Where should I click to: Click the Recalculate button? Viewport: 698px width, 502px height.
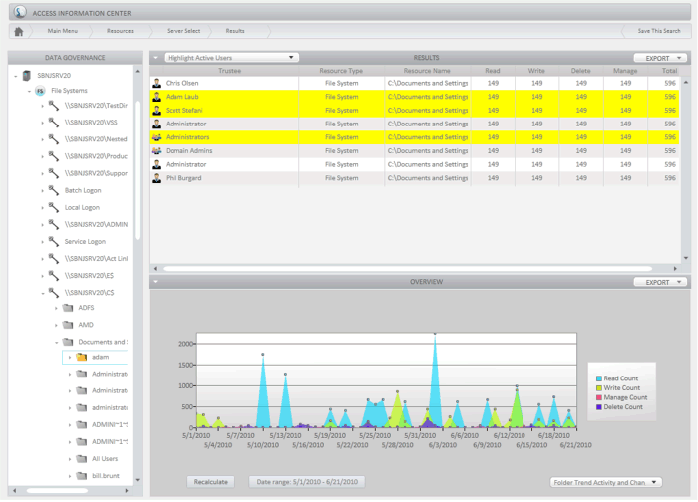tap(211, 482)
